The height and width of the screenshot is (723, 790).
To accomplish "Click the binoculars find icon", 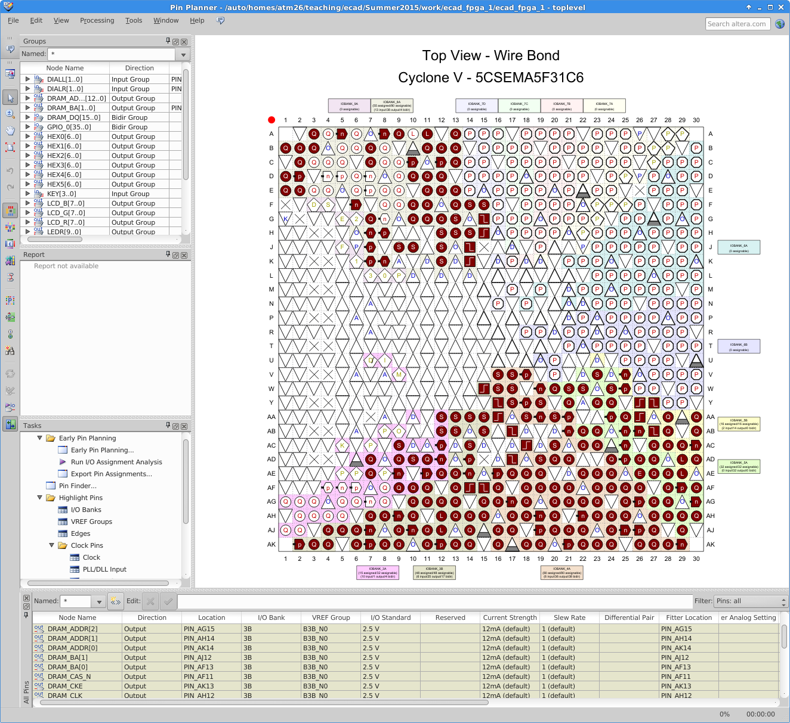I will pos(10,350).
